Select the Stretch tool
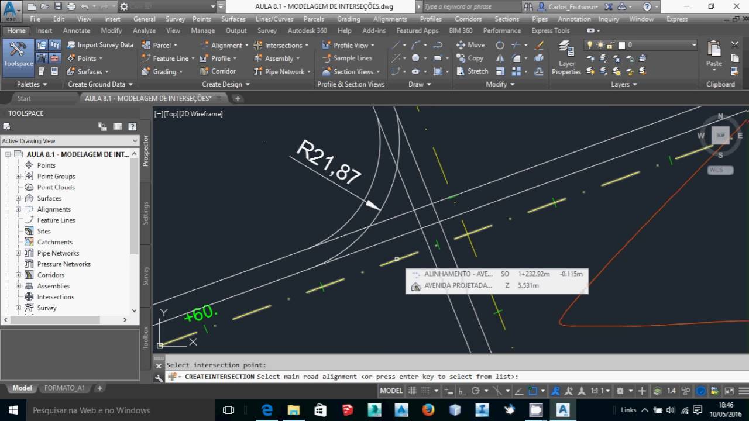749x421 pixels. click(472, 71)
